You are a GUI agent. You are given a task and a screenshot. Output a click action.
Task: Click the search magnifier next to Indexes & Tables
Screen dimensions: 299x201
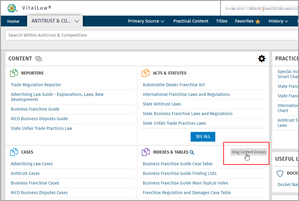192,152
